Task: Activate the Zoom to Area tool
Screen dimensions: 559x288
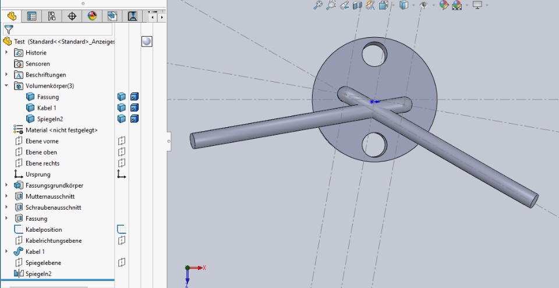Action: 331,5
